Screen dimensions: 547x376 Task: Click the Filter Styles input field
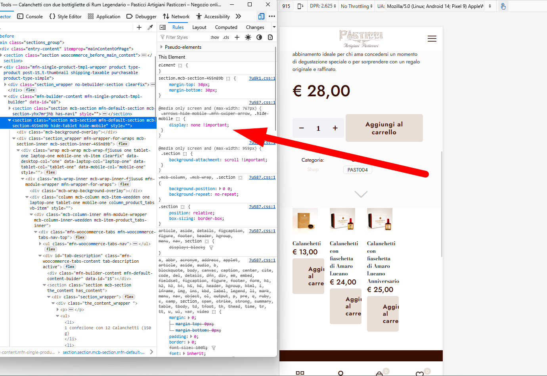click(x=184, y=37)
